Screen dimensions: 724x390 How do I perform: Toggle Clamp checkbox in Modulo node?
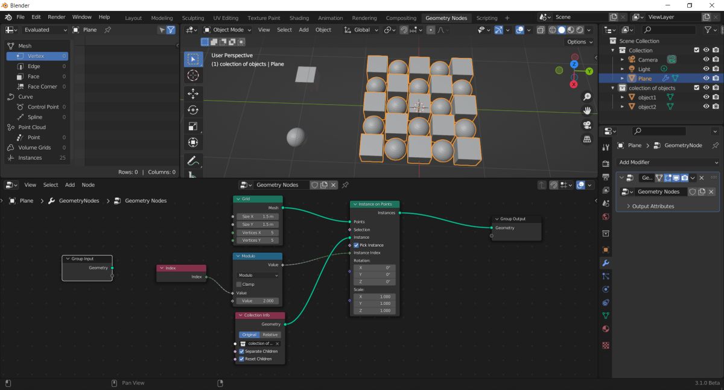[239, 284]
